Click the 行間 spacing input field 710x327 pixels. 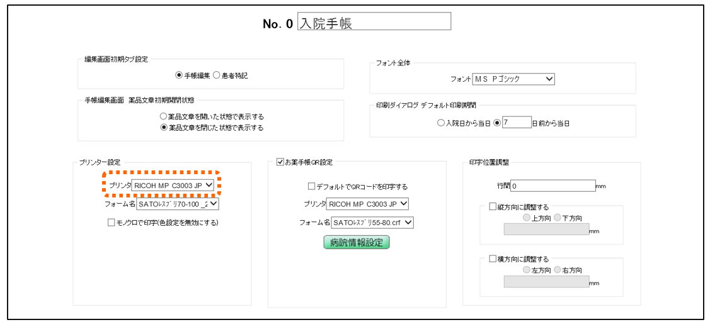(x=553, y=186)
